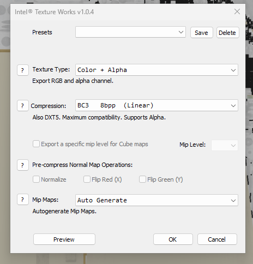253x264 pixels.
Task: Toggle the Flip Red (X) checkbox
Action: [87, 179]
